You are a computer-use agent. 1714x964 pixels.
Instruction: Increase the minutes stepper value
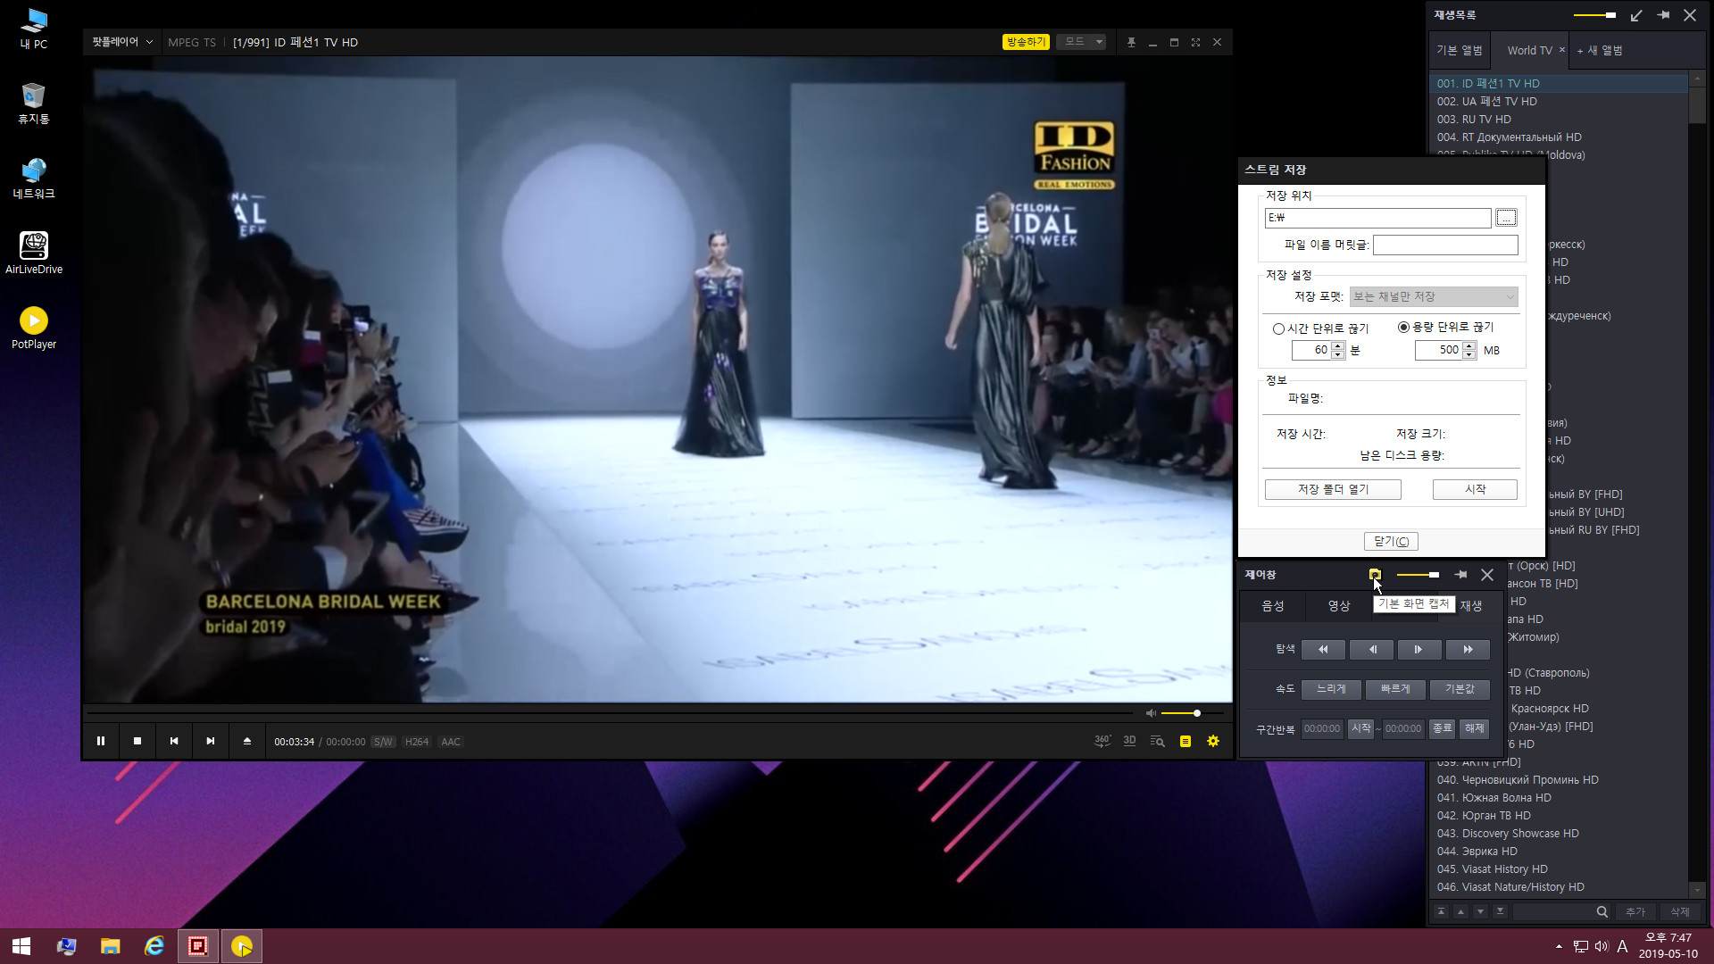(1337, 345)
